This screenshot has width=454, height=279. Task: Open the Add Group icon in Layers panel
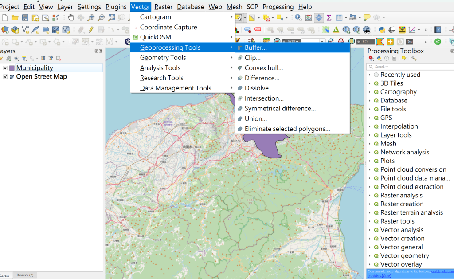[x=9, y=59]
